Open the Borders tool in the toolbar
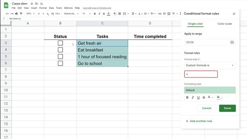 [120, 14]
